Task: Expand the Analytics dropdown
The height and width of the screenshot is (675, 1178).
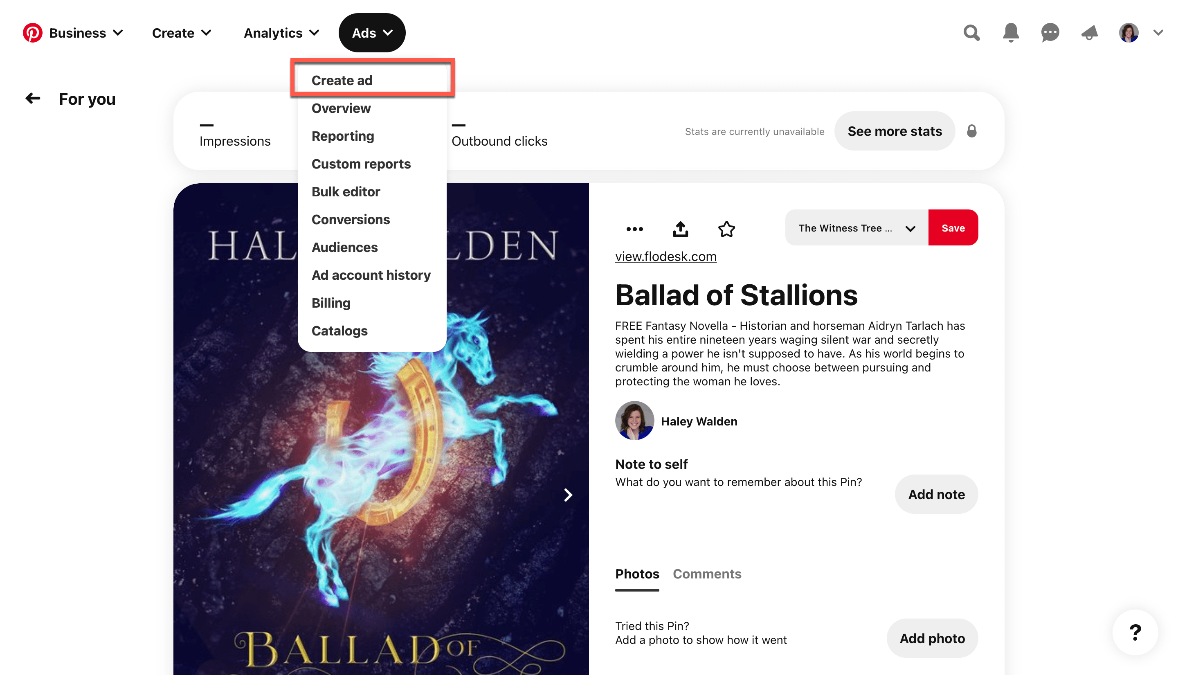Action: tap(281, 33)
